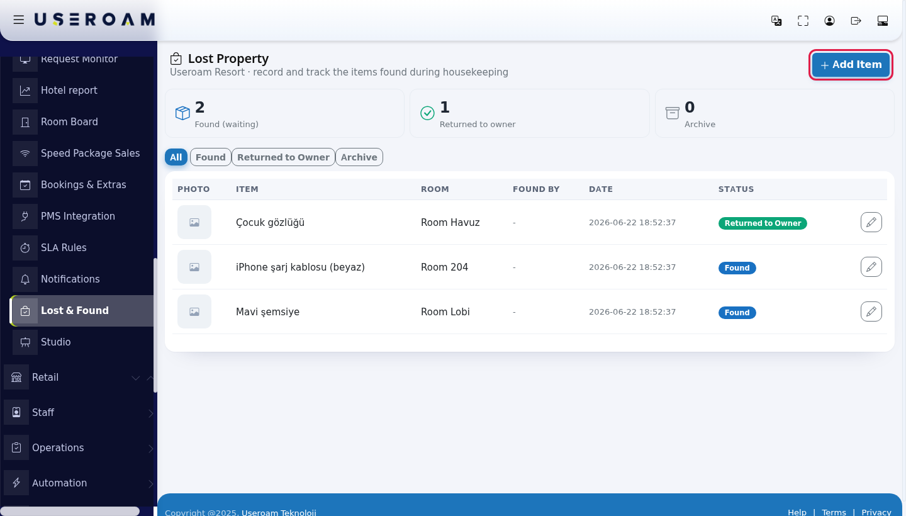Click the language translate icon
This screenshot has height=516, width=906.
(x=777, y=21)
